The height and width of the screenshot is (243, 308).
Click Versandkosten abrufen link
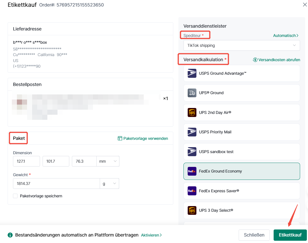pyautogui.click(x=279, y=60)
